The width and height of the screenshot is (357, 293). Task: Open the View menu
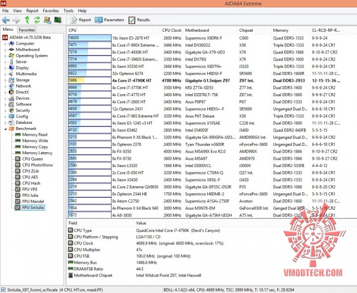point(17,11)
